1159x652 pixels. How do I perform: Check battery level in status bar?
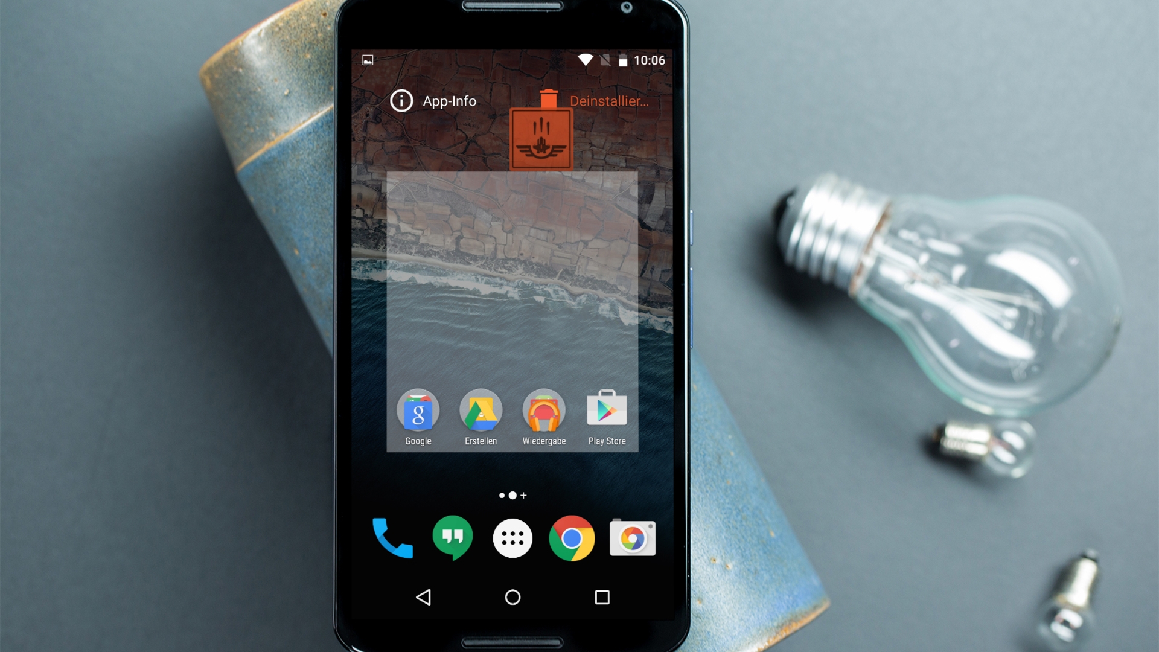(x=624, y=59)
